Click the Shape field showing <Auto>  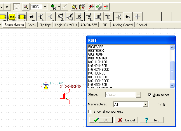click(x=120, y=95)
